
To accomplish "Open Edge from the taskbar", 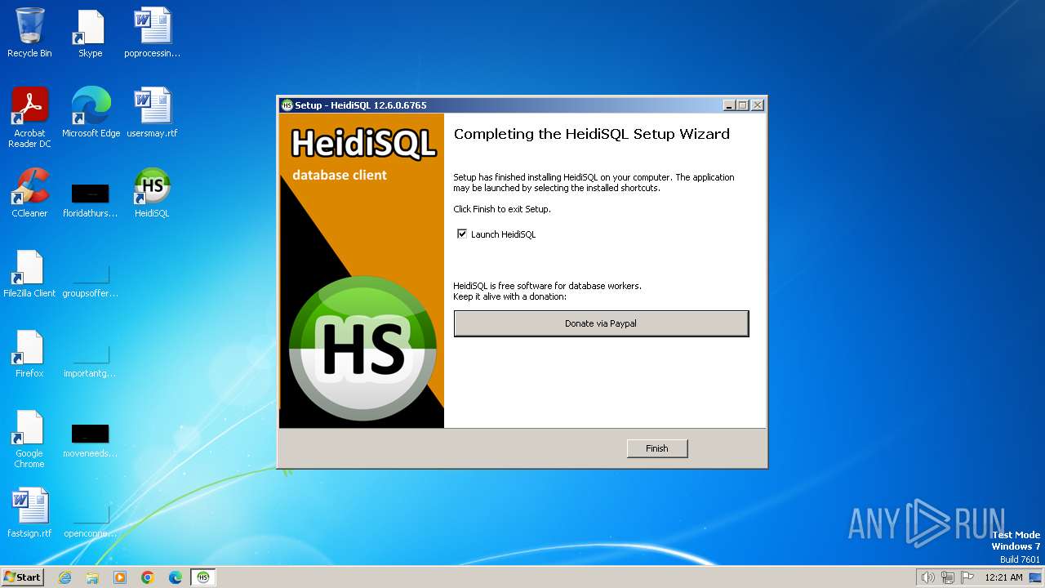I will tap(176, 577).
